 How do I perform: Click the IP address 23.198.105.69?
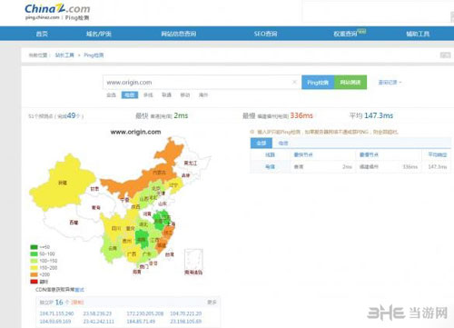(x=186, y=322)
